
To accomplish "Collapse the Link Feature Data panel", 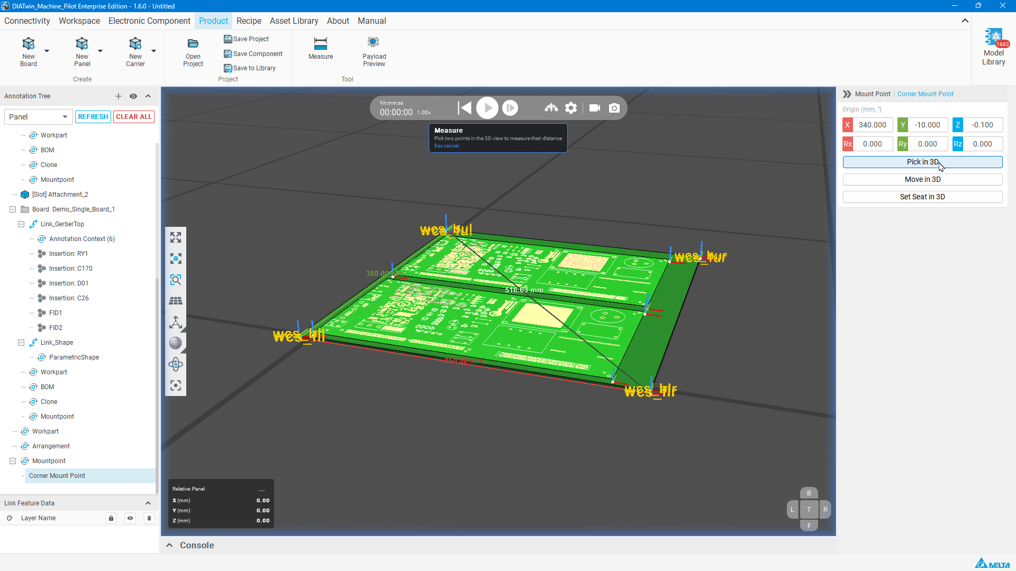I will tap(148, 503).
